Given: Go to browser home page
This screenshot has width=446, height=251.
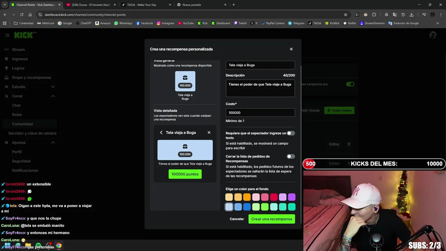Looking at the screenshot, I should (30, 15).
